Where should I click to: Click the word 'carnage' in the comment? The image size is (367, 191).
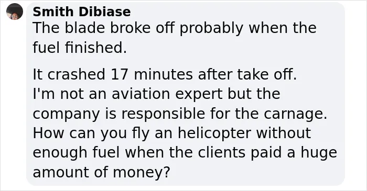point(295,115)
